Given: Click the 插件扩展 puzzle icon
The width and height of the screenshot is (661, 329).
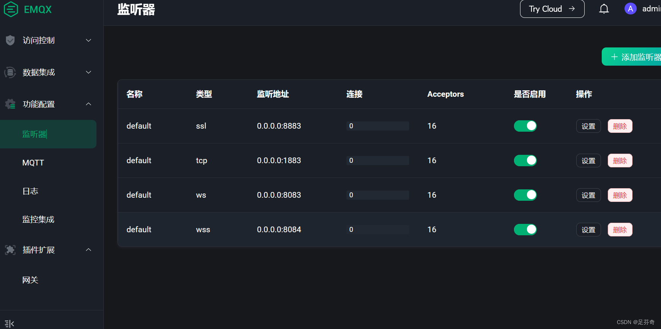Looking at the screenshot, I should pos(10,250).
